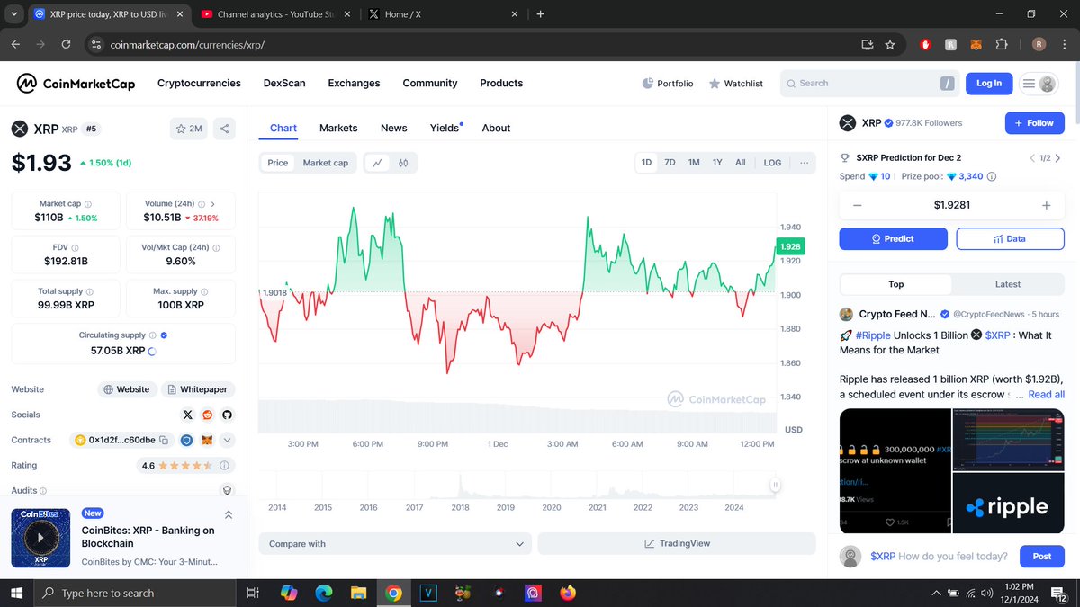Screen dimensions: 1080x607
Task: Play the CoinBites XRP video
Action: point(40,538)
